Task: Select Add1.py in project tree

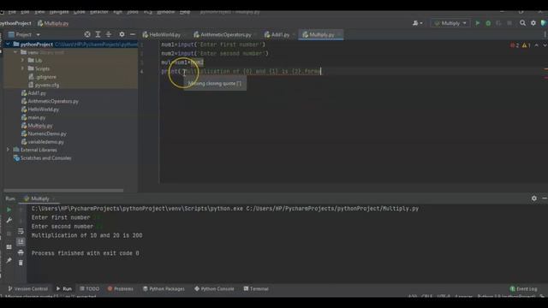Action: point(37,93)
